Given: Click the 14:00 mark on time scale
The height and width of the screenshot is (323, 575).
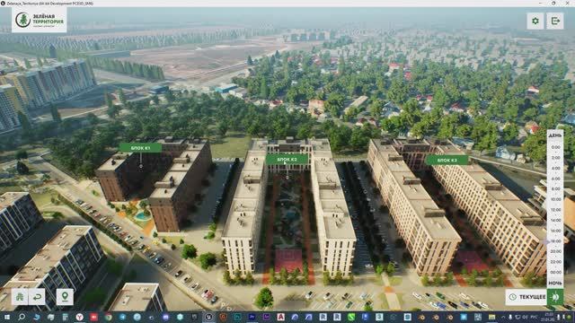Looking at the screenshot, I should click(x=555, y=221).
